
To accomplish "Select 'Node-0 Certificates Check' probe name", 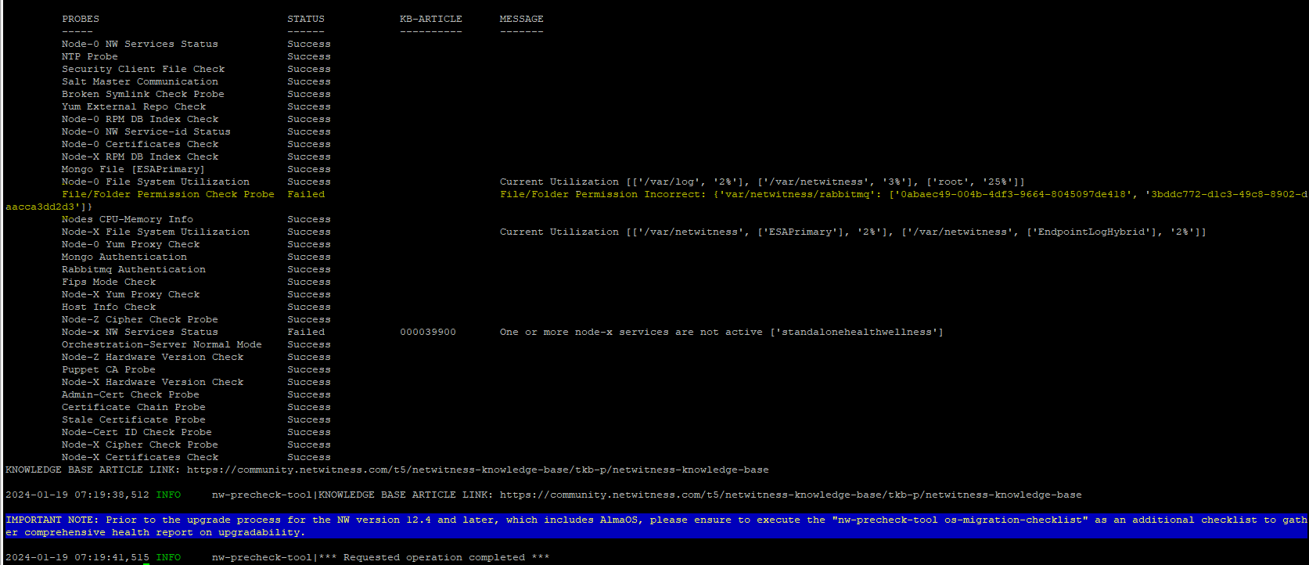I will pyautogui.click(x=140, y=144).
